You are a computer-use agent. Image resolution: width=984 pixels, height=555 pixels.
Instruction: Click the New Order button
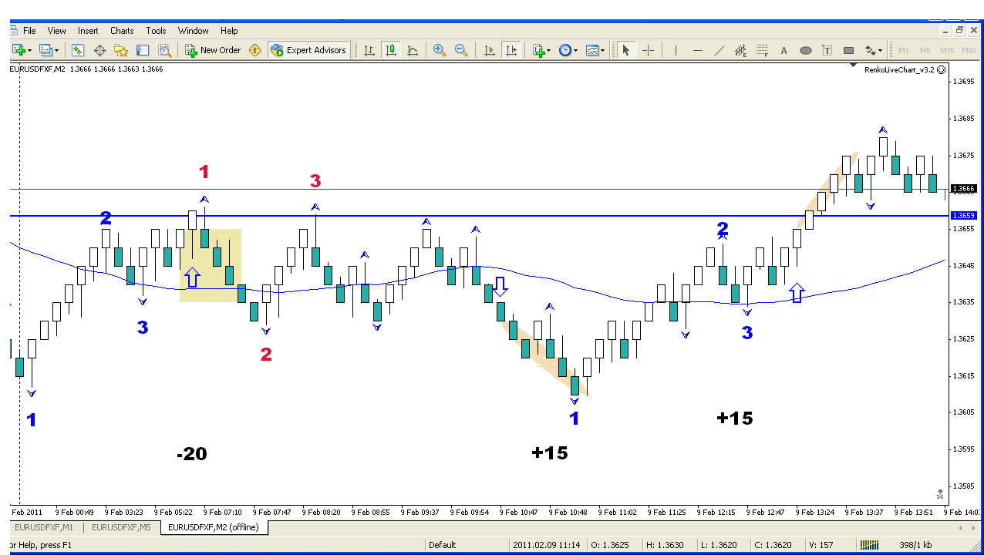coord(213,50)
